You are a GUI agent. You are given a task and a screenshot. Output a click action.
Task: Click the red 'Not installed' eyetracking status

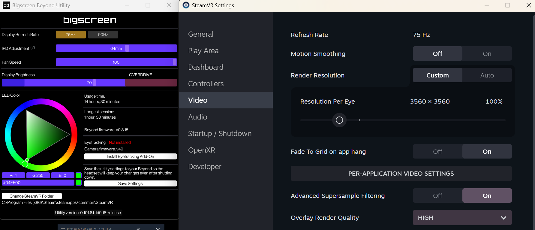(120, 142)
